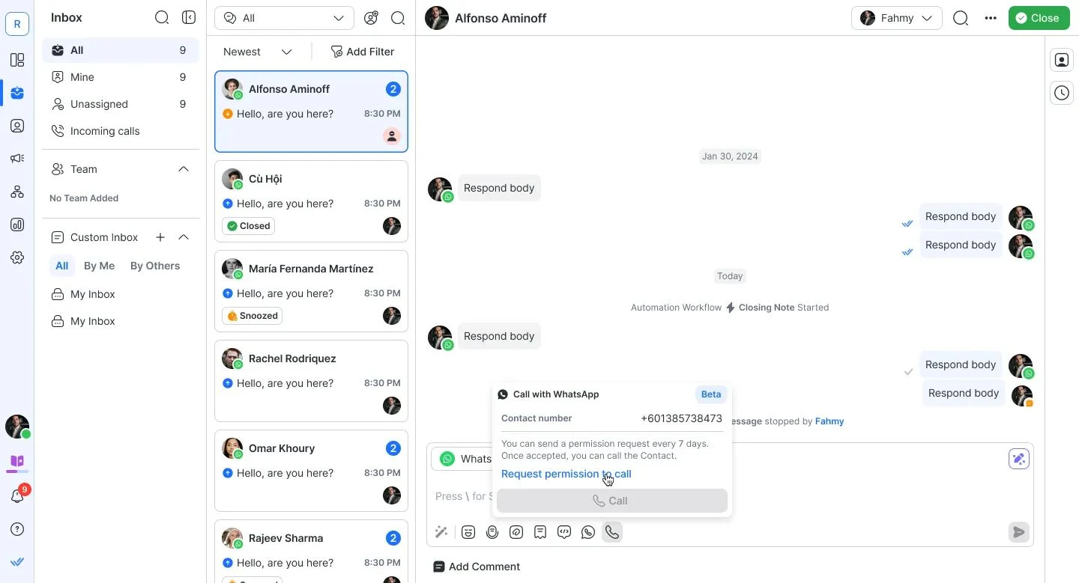Open the notifications bell icon

(x=17, y=496)
